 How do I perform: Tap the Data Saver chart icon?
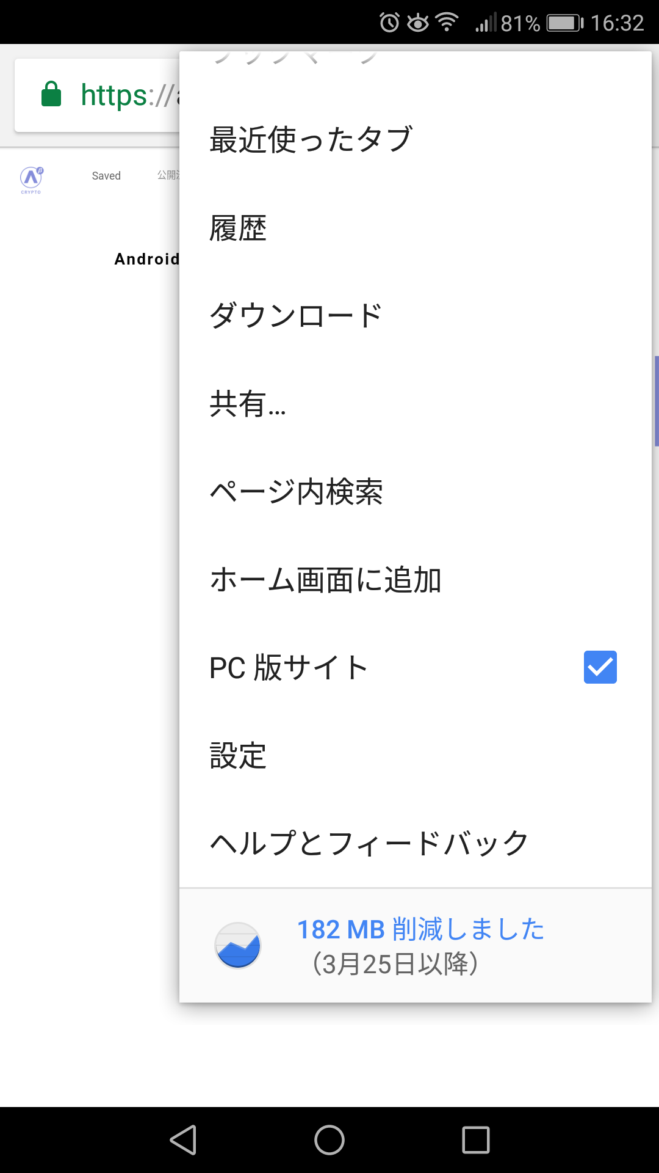click(238, 945)
